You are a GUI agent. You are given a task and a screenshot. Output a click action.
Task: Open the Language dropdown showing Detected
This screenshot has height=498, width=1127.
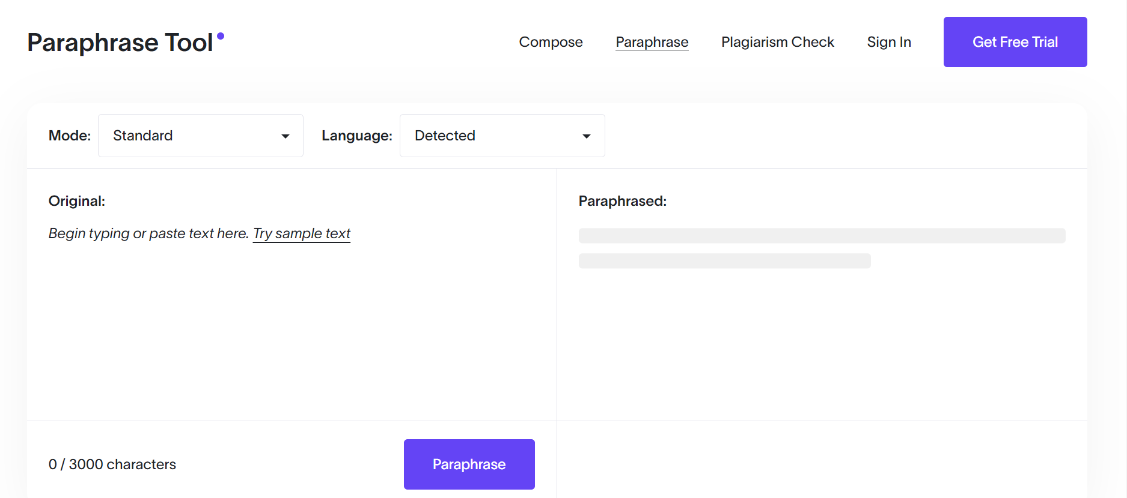coord(502,136)
